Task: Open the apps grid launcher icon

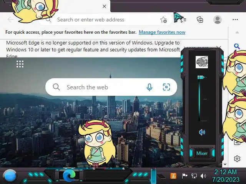Action: 20,64
